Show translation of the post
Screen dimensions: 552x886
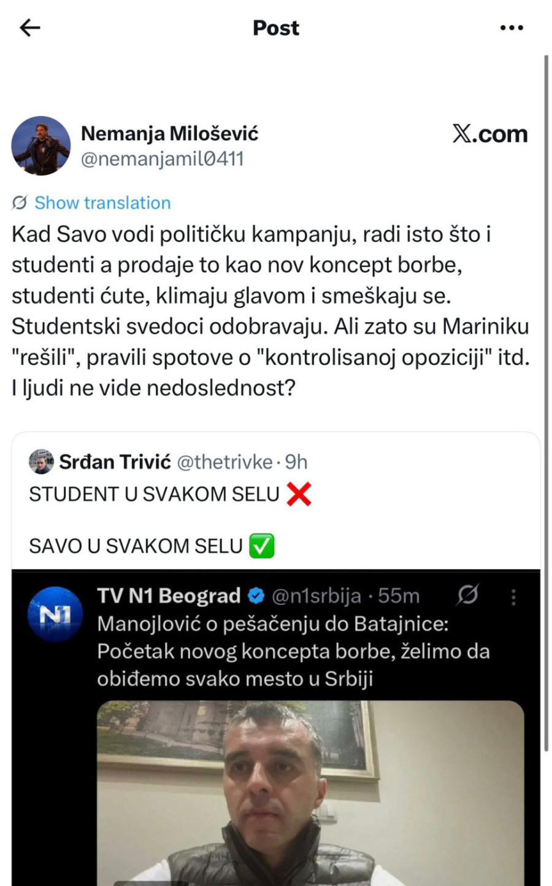(x=102, y=203)
